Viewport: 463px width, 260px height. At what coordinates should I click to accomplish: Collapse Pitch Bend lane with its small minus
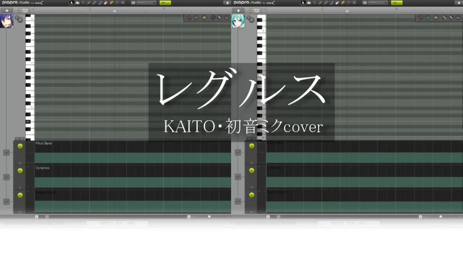coord(20,163)
